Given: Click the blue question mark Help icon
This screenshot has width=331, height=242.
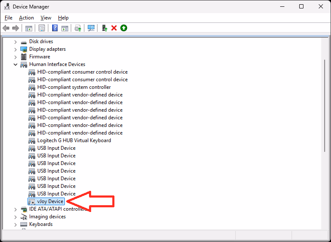Looking at the screenshot, I should (x=55, y=28).
